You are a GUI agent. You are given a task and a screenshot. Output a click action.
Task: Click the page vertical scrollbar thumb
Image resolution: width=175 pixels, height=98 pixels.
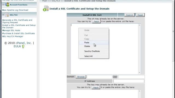(173, 31)
